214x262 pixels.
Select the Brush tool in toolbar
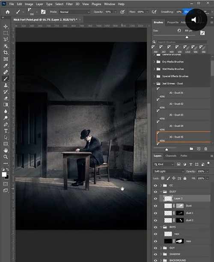point(6,79)
